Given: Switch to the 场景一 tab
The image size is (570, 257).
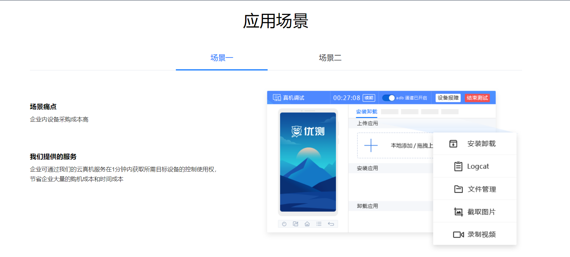Looking at the screenshot, I should 222,58.
